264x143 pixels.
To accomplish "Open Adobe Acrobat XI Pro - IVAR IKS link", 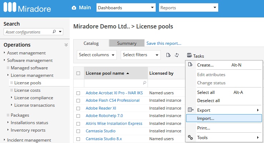I will (x=114, y=93).
